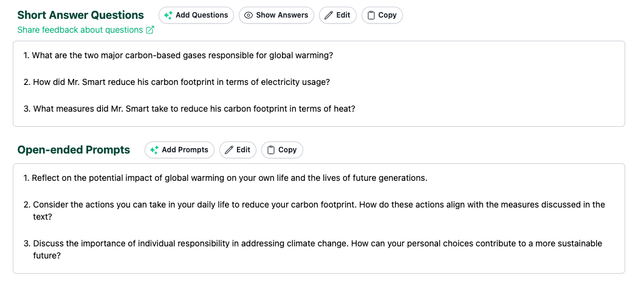Click Copy text in Open-ended Prompts row
Viewport: 638px width, 284px height.
click(x=287, y=149)
